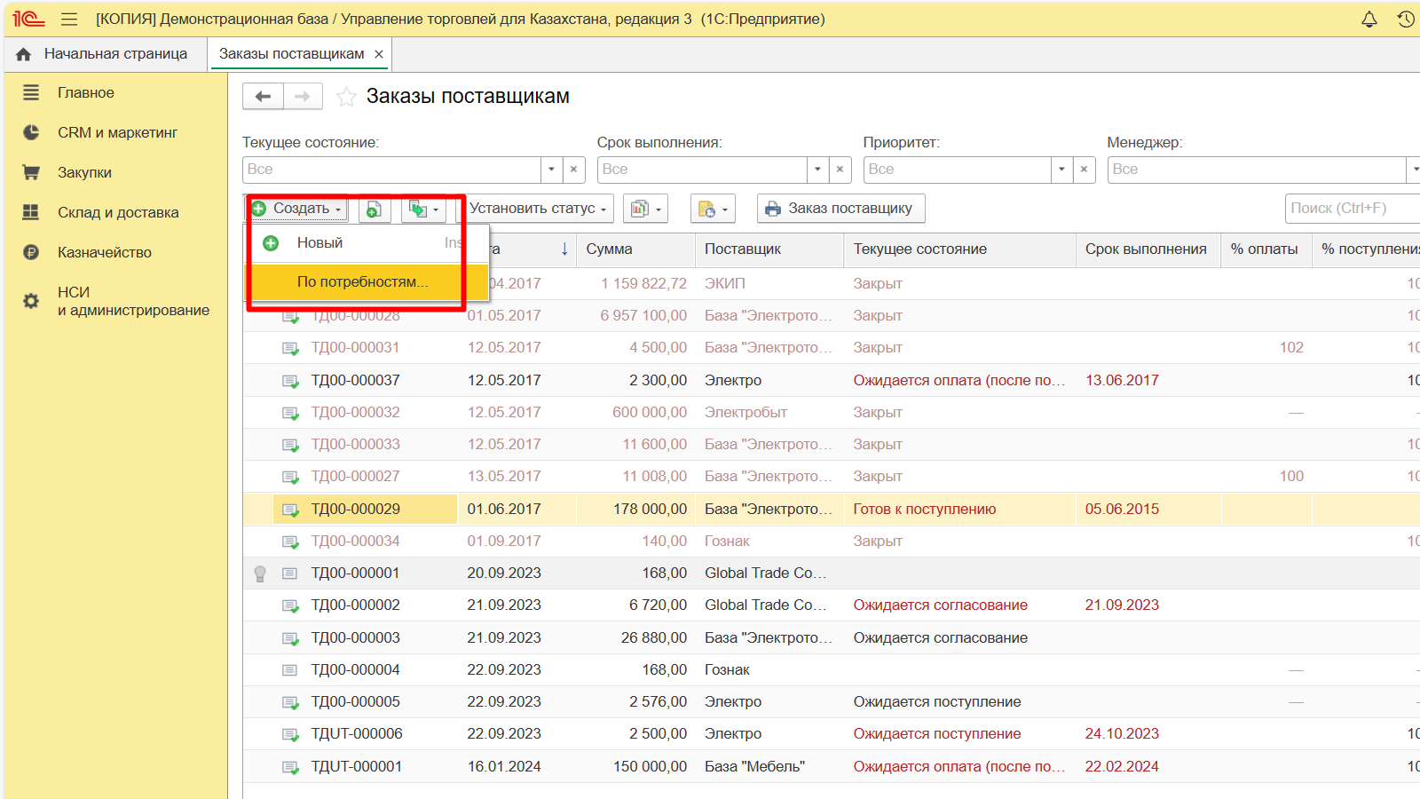Screen dimensions: 1420x799
Task: Clear the Срок выполнения filter
Action: click(840, 169)
